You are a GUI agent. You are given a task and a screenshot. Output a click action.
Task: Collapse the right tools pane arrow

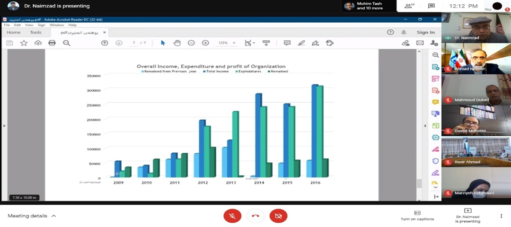click(x=424, y=126)
